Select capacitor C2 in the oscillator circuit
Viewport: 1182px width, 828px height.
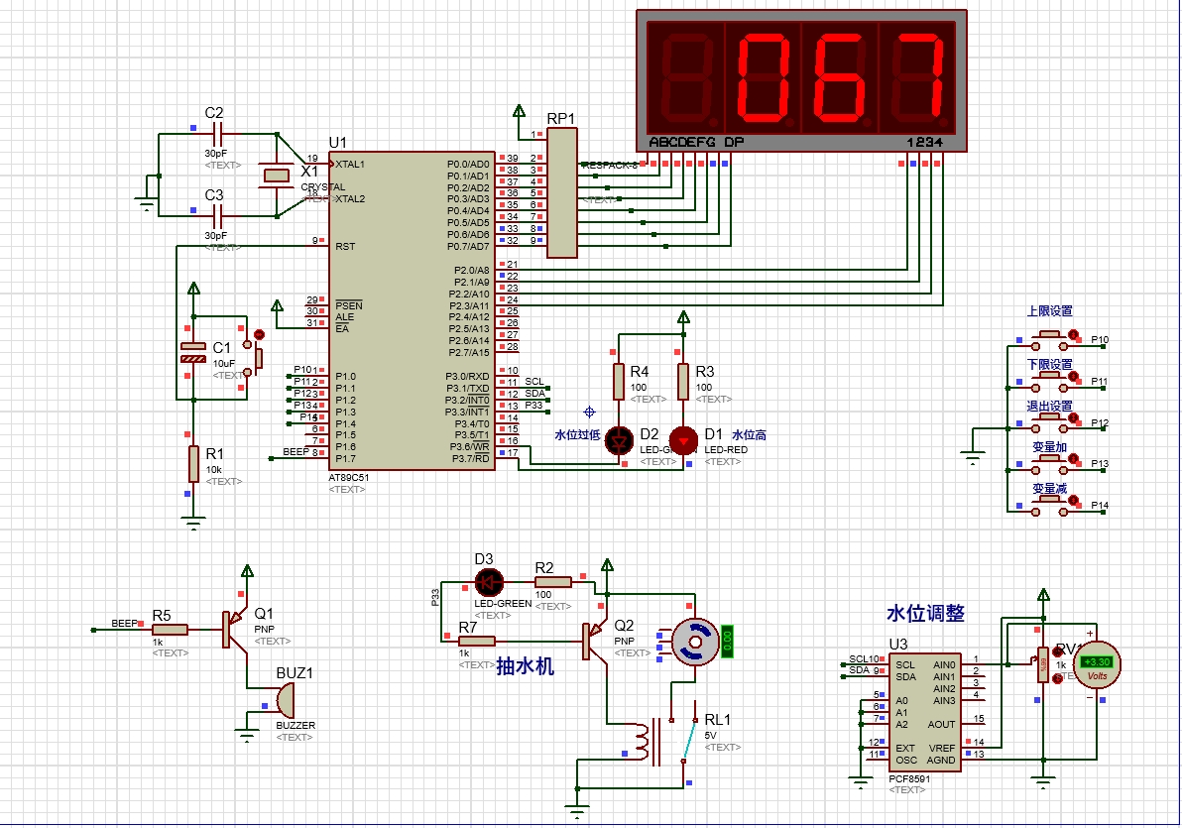[x=218, y=134]
